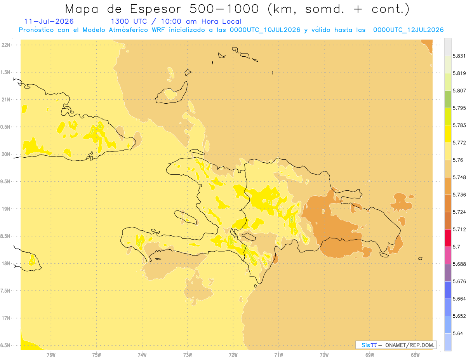The width and height of the screenshot is (466, 360).
Task: Click the 'Sisπ – ONAMET/REP.DOM.' label
Action: (x=396, y=345)
